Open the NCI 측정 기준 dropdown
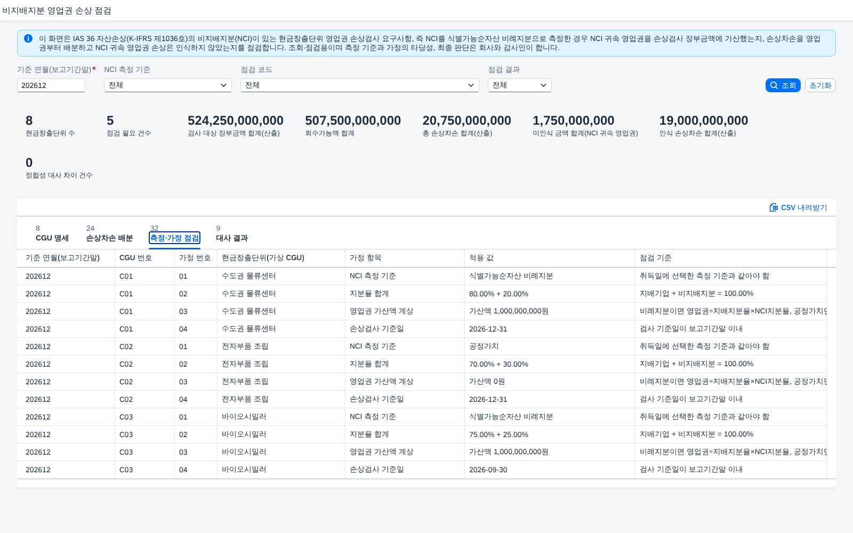853x533 pixels. point(168,85)
